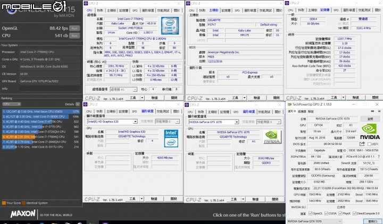The height and width of the screenshot is (224, 383).
Task: Open the GPU-Z hamburger menu icon
Action: [x=379, y=111]
